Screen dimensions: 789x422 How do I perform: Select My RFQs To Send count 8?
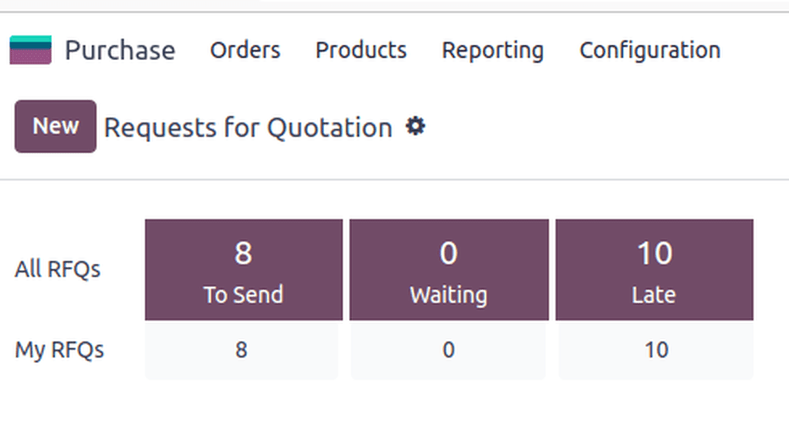point(242,349)
